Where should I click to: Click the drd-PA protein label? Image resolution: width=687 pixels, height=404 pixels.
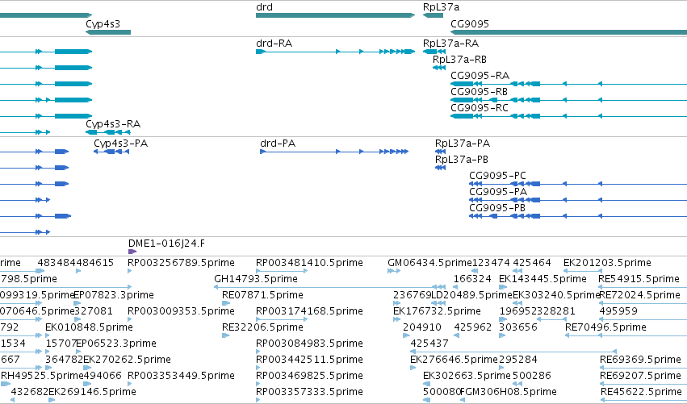[x=278, y=143]
